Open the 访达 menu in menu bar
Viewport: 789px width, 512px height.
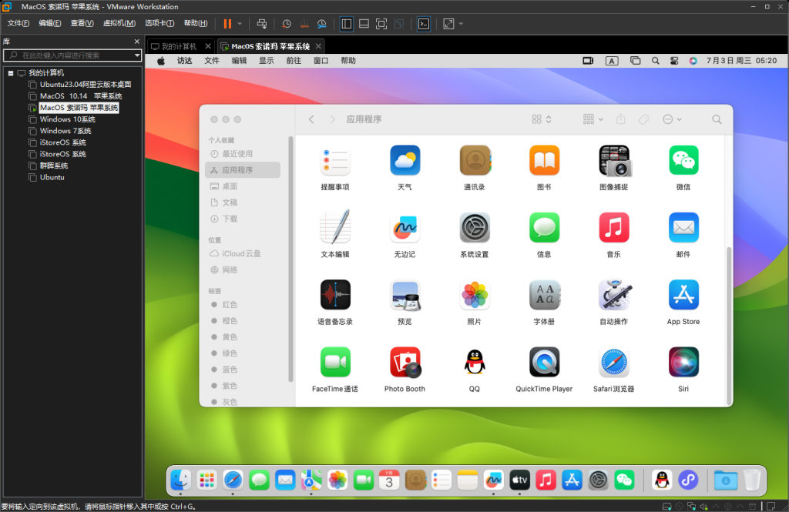tap(185, 60)
